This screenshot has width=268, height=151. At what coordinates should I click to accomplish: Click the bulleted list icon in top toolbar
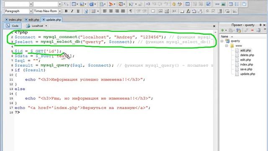[237, 4]
